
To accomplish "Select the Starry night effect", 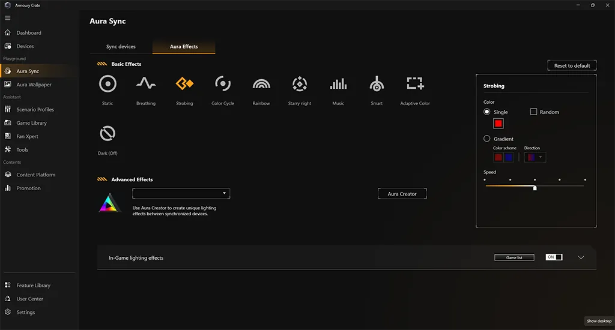I will click(300, 84).
